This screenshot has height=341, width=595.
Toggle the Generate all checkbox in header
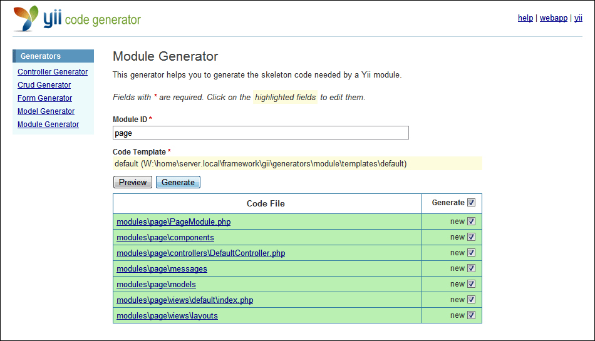(x=472, y=203)
